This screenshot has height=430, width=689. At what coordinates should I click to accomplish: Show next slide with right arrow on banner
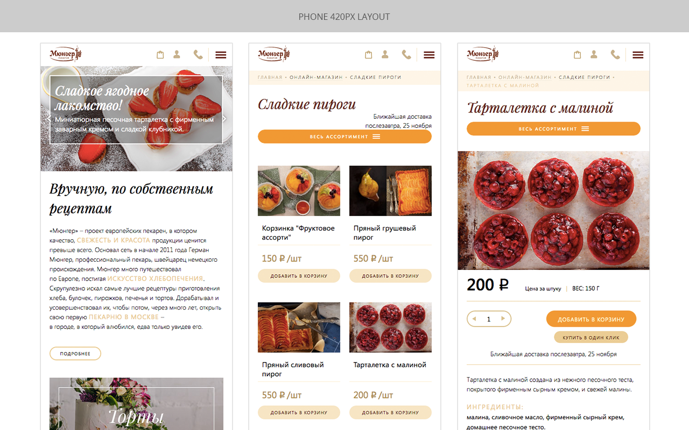(224, 119)
